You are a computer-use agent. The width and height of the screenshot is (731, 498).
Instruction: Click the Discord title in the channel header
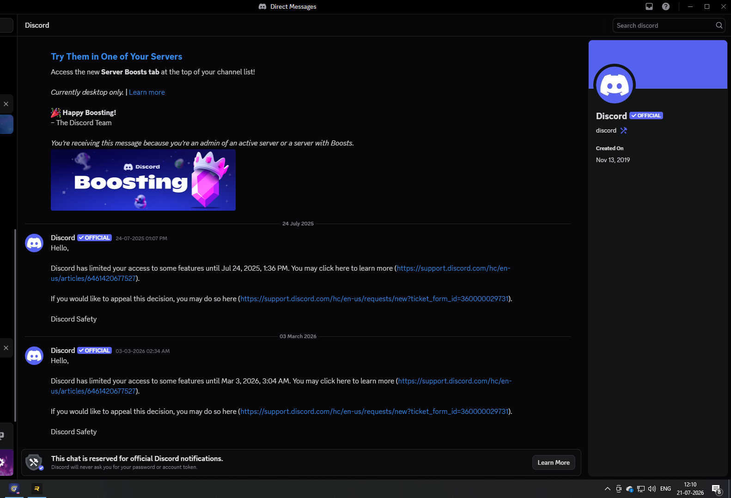(37, 25)
